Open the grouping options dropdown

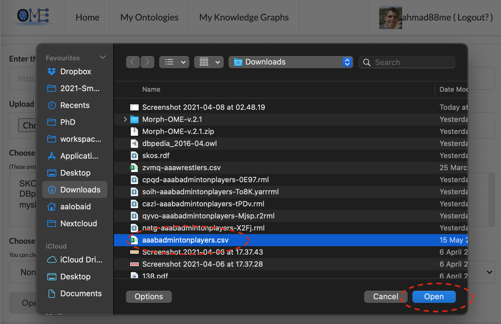pos(209,62)
